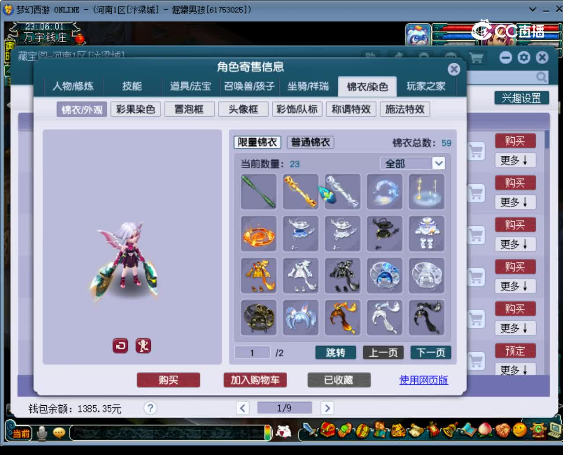The width and height of the screenshot is (563, 455).
Task: Switch to 施法特效 sub-tab
Action: 405,109
